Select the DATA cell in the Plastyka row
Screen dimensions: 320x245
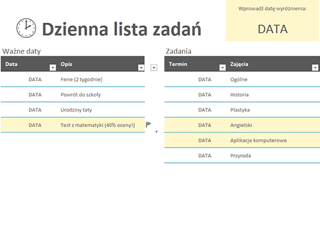click(205, 110)
